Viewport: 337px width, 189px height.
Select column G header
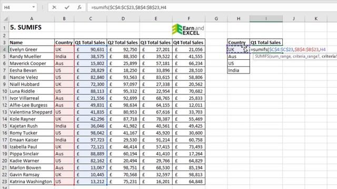tap(216, 19)
